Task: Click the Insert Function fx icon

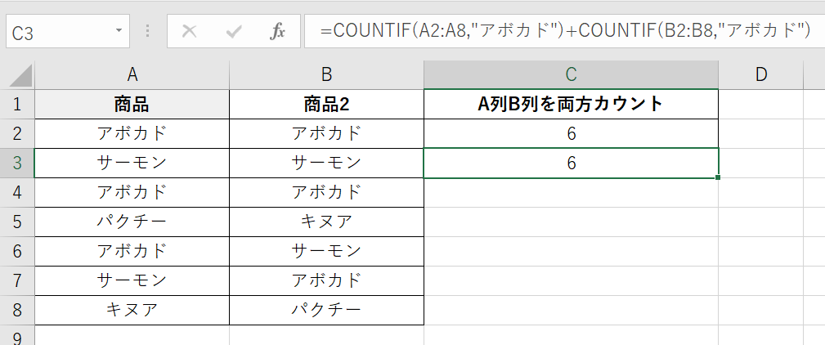Action: pyautogui.click(x=278, y=32)
